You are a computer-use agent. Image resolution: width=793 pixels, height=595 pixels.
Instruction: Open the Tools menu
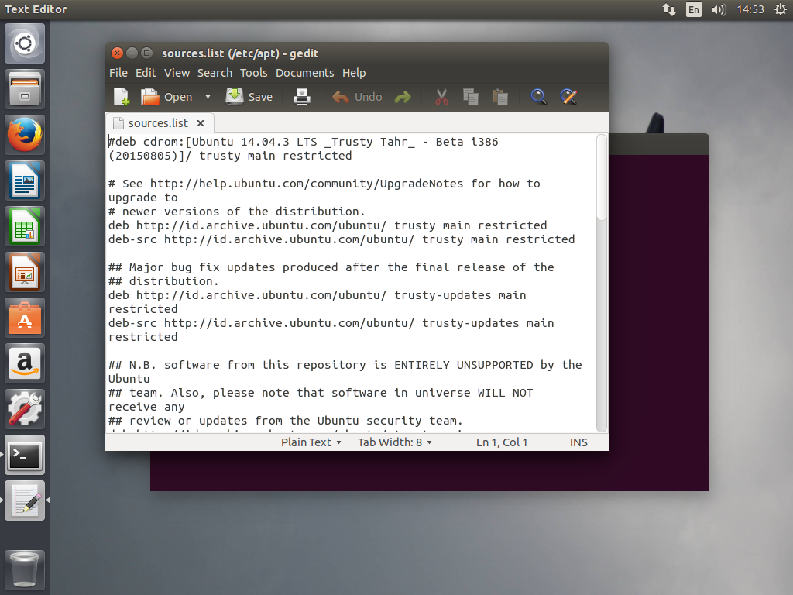pos(254,73)
